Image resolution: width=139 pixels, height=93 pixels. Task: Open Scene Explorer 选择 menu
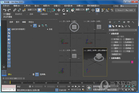click(11, 22)
